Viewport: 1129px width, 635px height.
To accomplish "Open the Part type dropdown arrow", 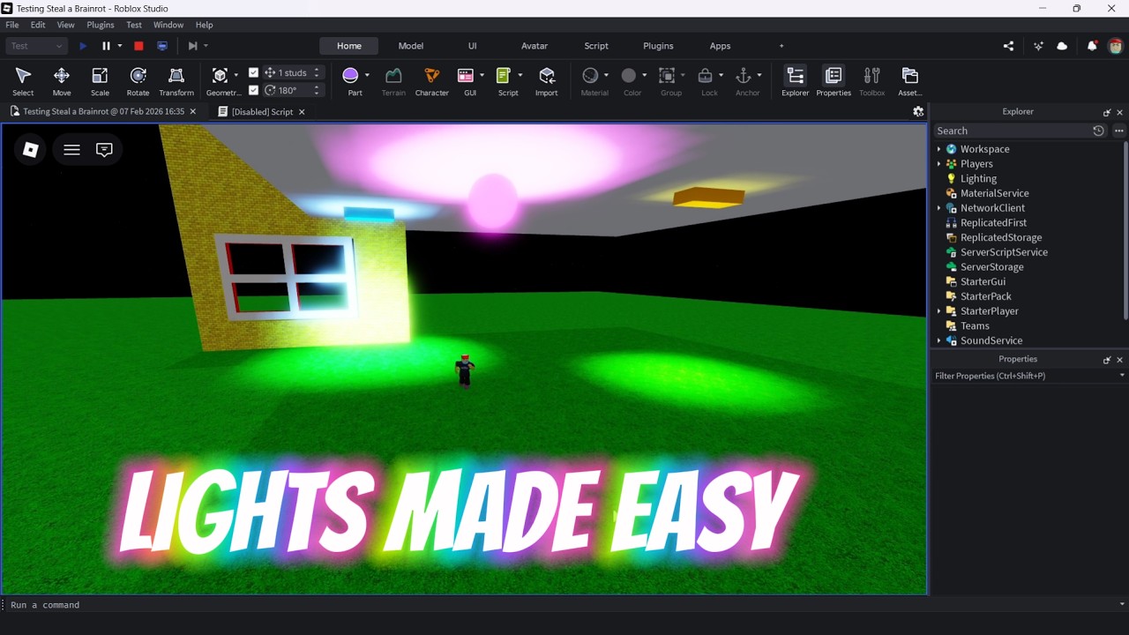I will point(367,75).
